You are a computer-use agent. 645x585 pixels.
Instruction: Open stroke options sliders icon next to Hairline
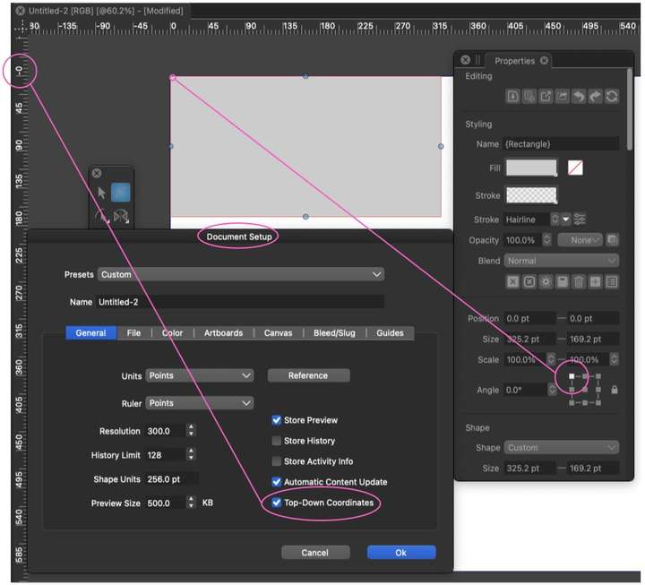pos(580,219)
